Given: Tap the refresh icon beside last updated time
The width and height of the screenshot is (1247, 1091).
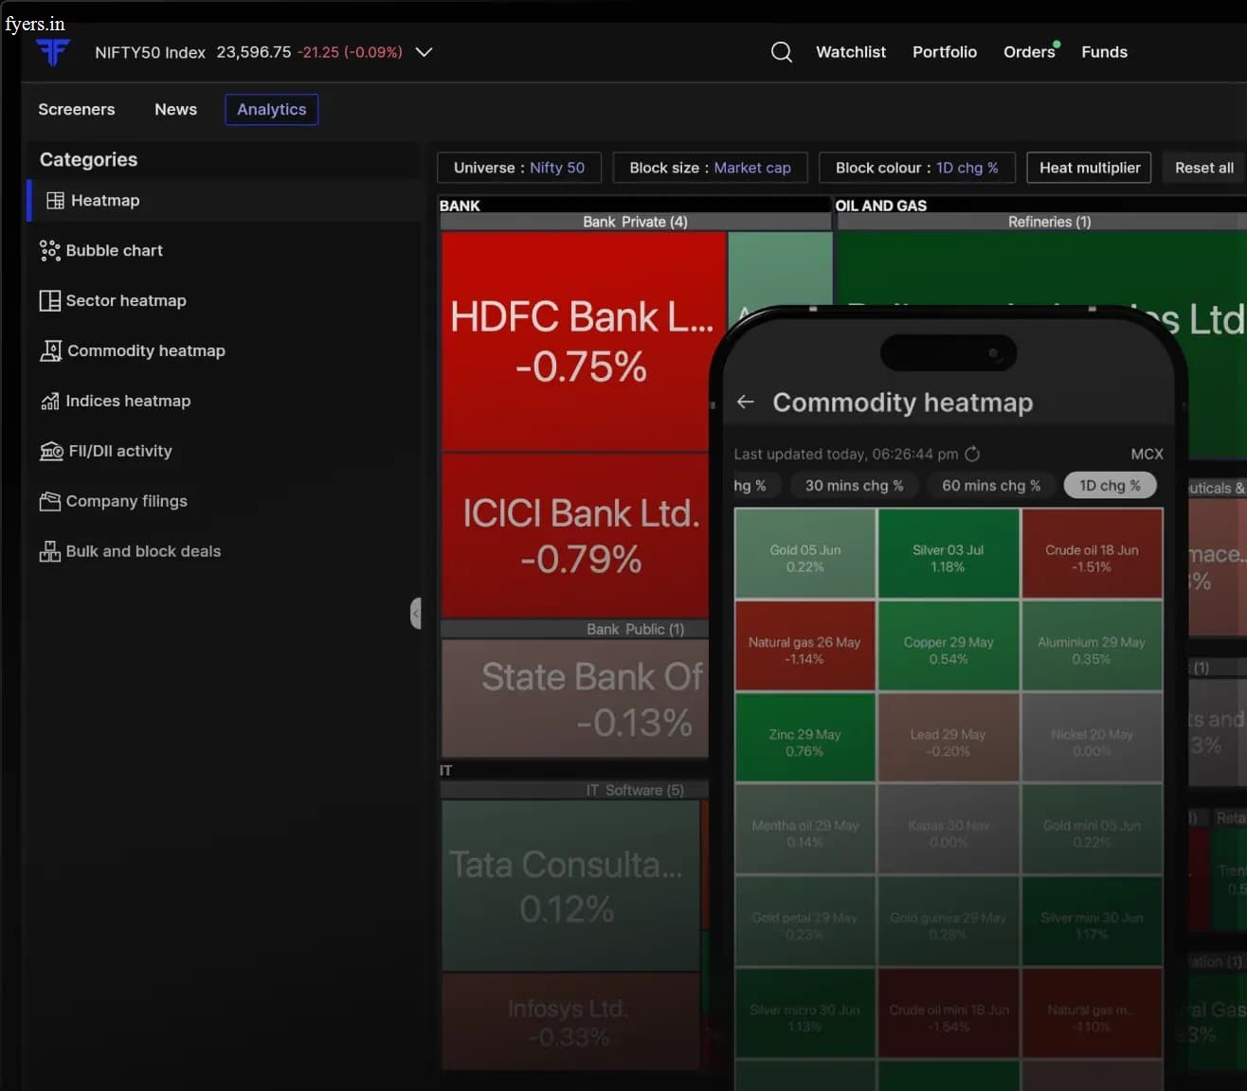Looking at the screenshot, I should point(972,455).
